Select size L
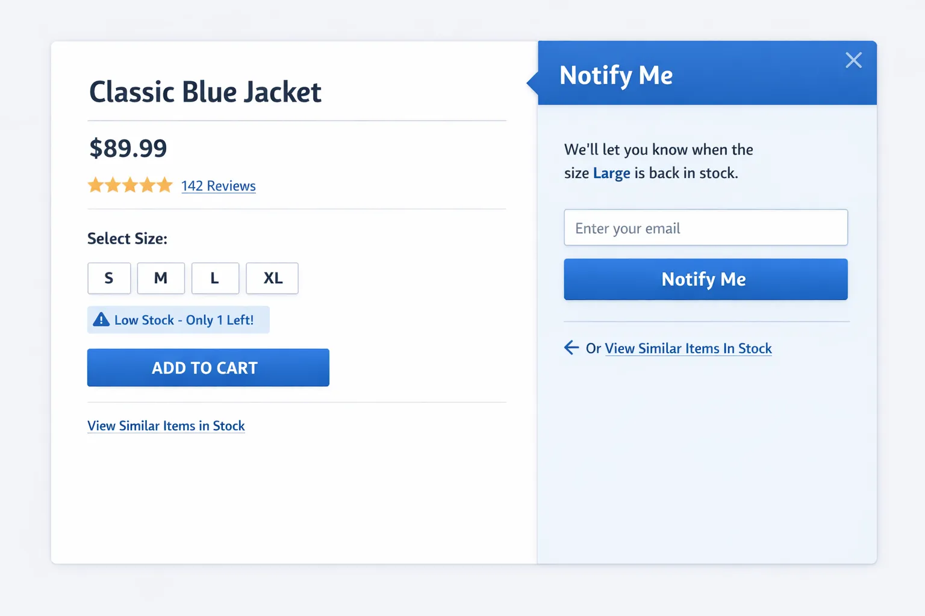Viewport: 925px width, 616px height. coord(214,278)
